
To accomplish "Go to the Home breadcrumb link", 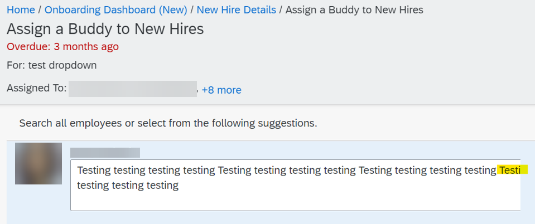I will coord(21,10).
